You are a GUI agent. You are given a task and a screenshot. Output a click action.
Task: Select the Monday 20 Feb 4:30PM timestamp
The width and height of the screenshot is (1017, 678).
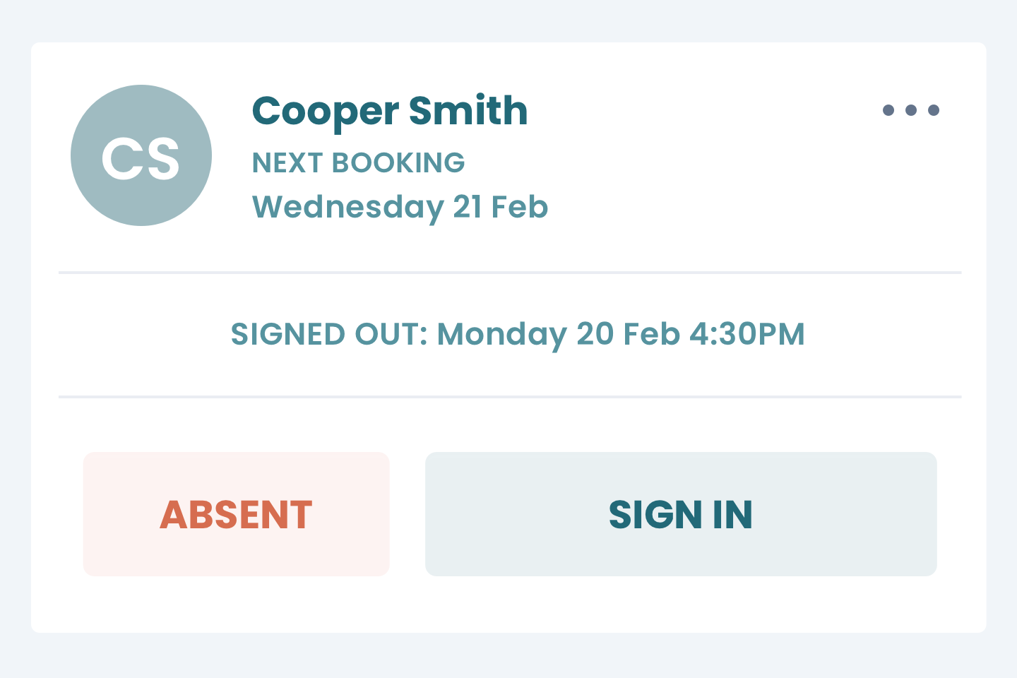pyautogui.click(x=621, y=335)
